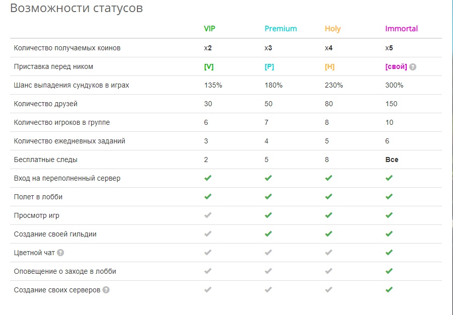Click Premium gray checkmark in Цветной чат row

(x=268, y=252)
